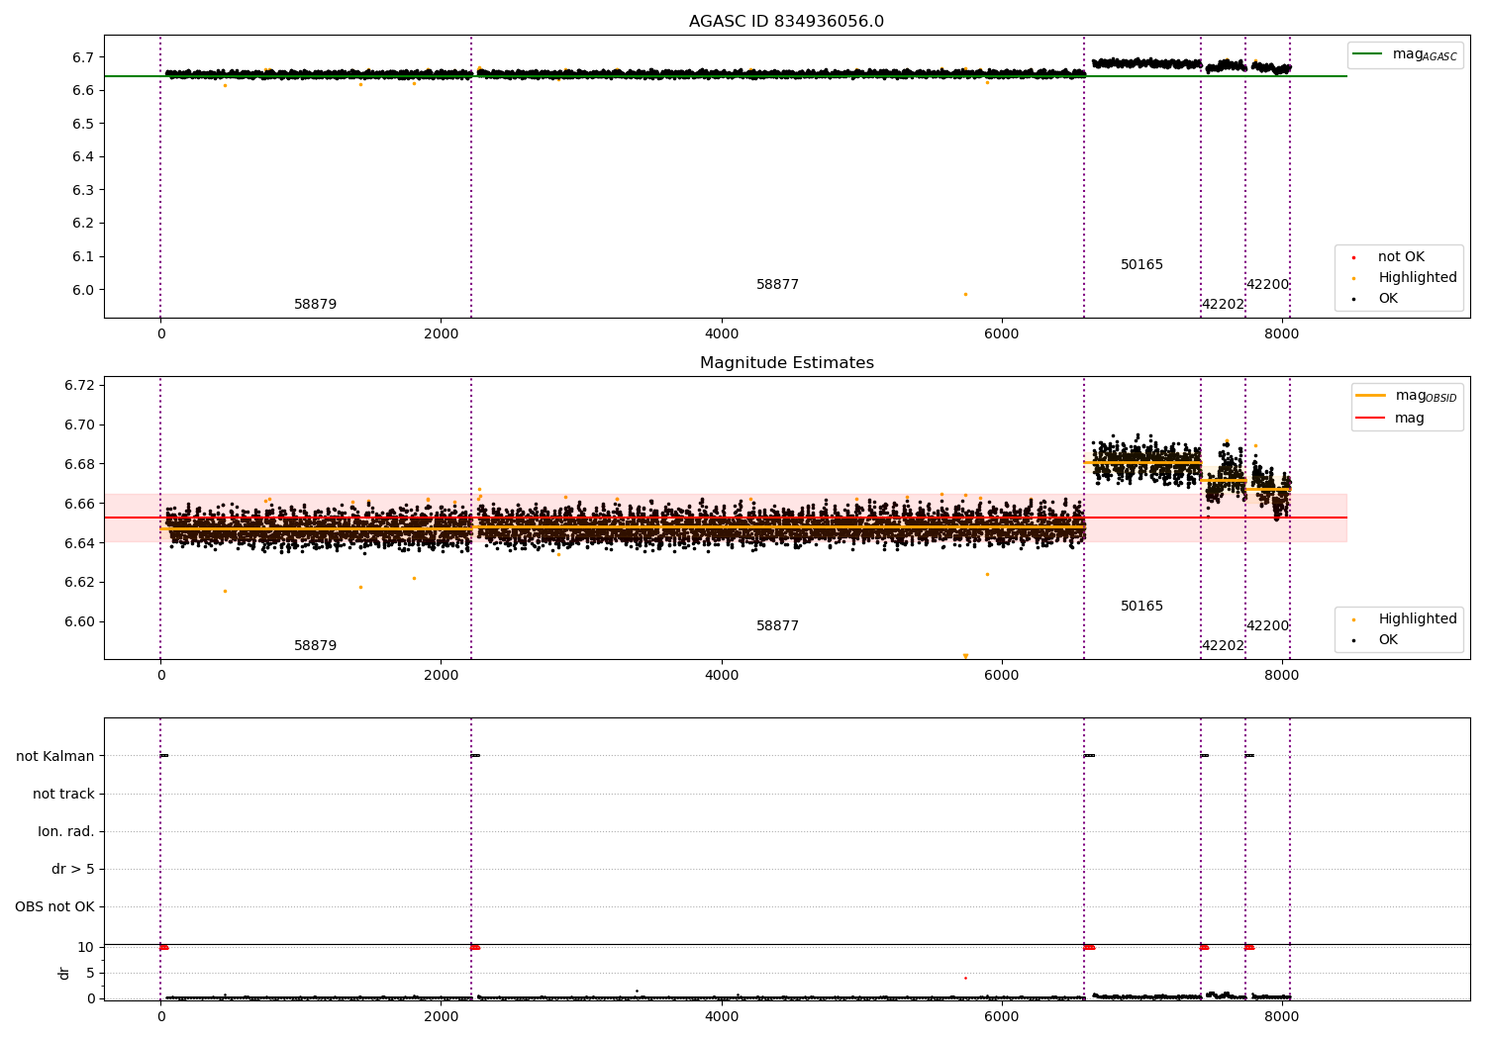The height and width of the screenshot is (1039, 1485).
Task: Click the 'not track' axis label
Action: click(63, 795)
